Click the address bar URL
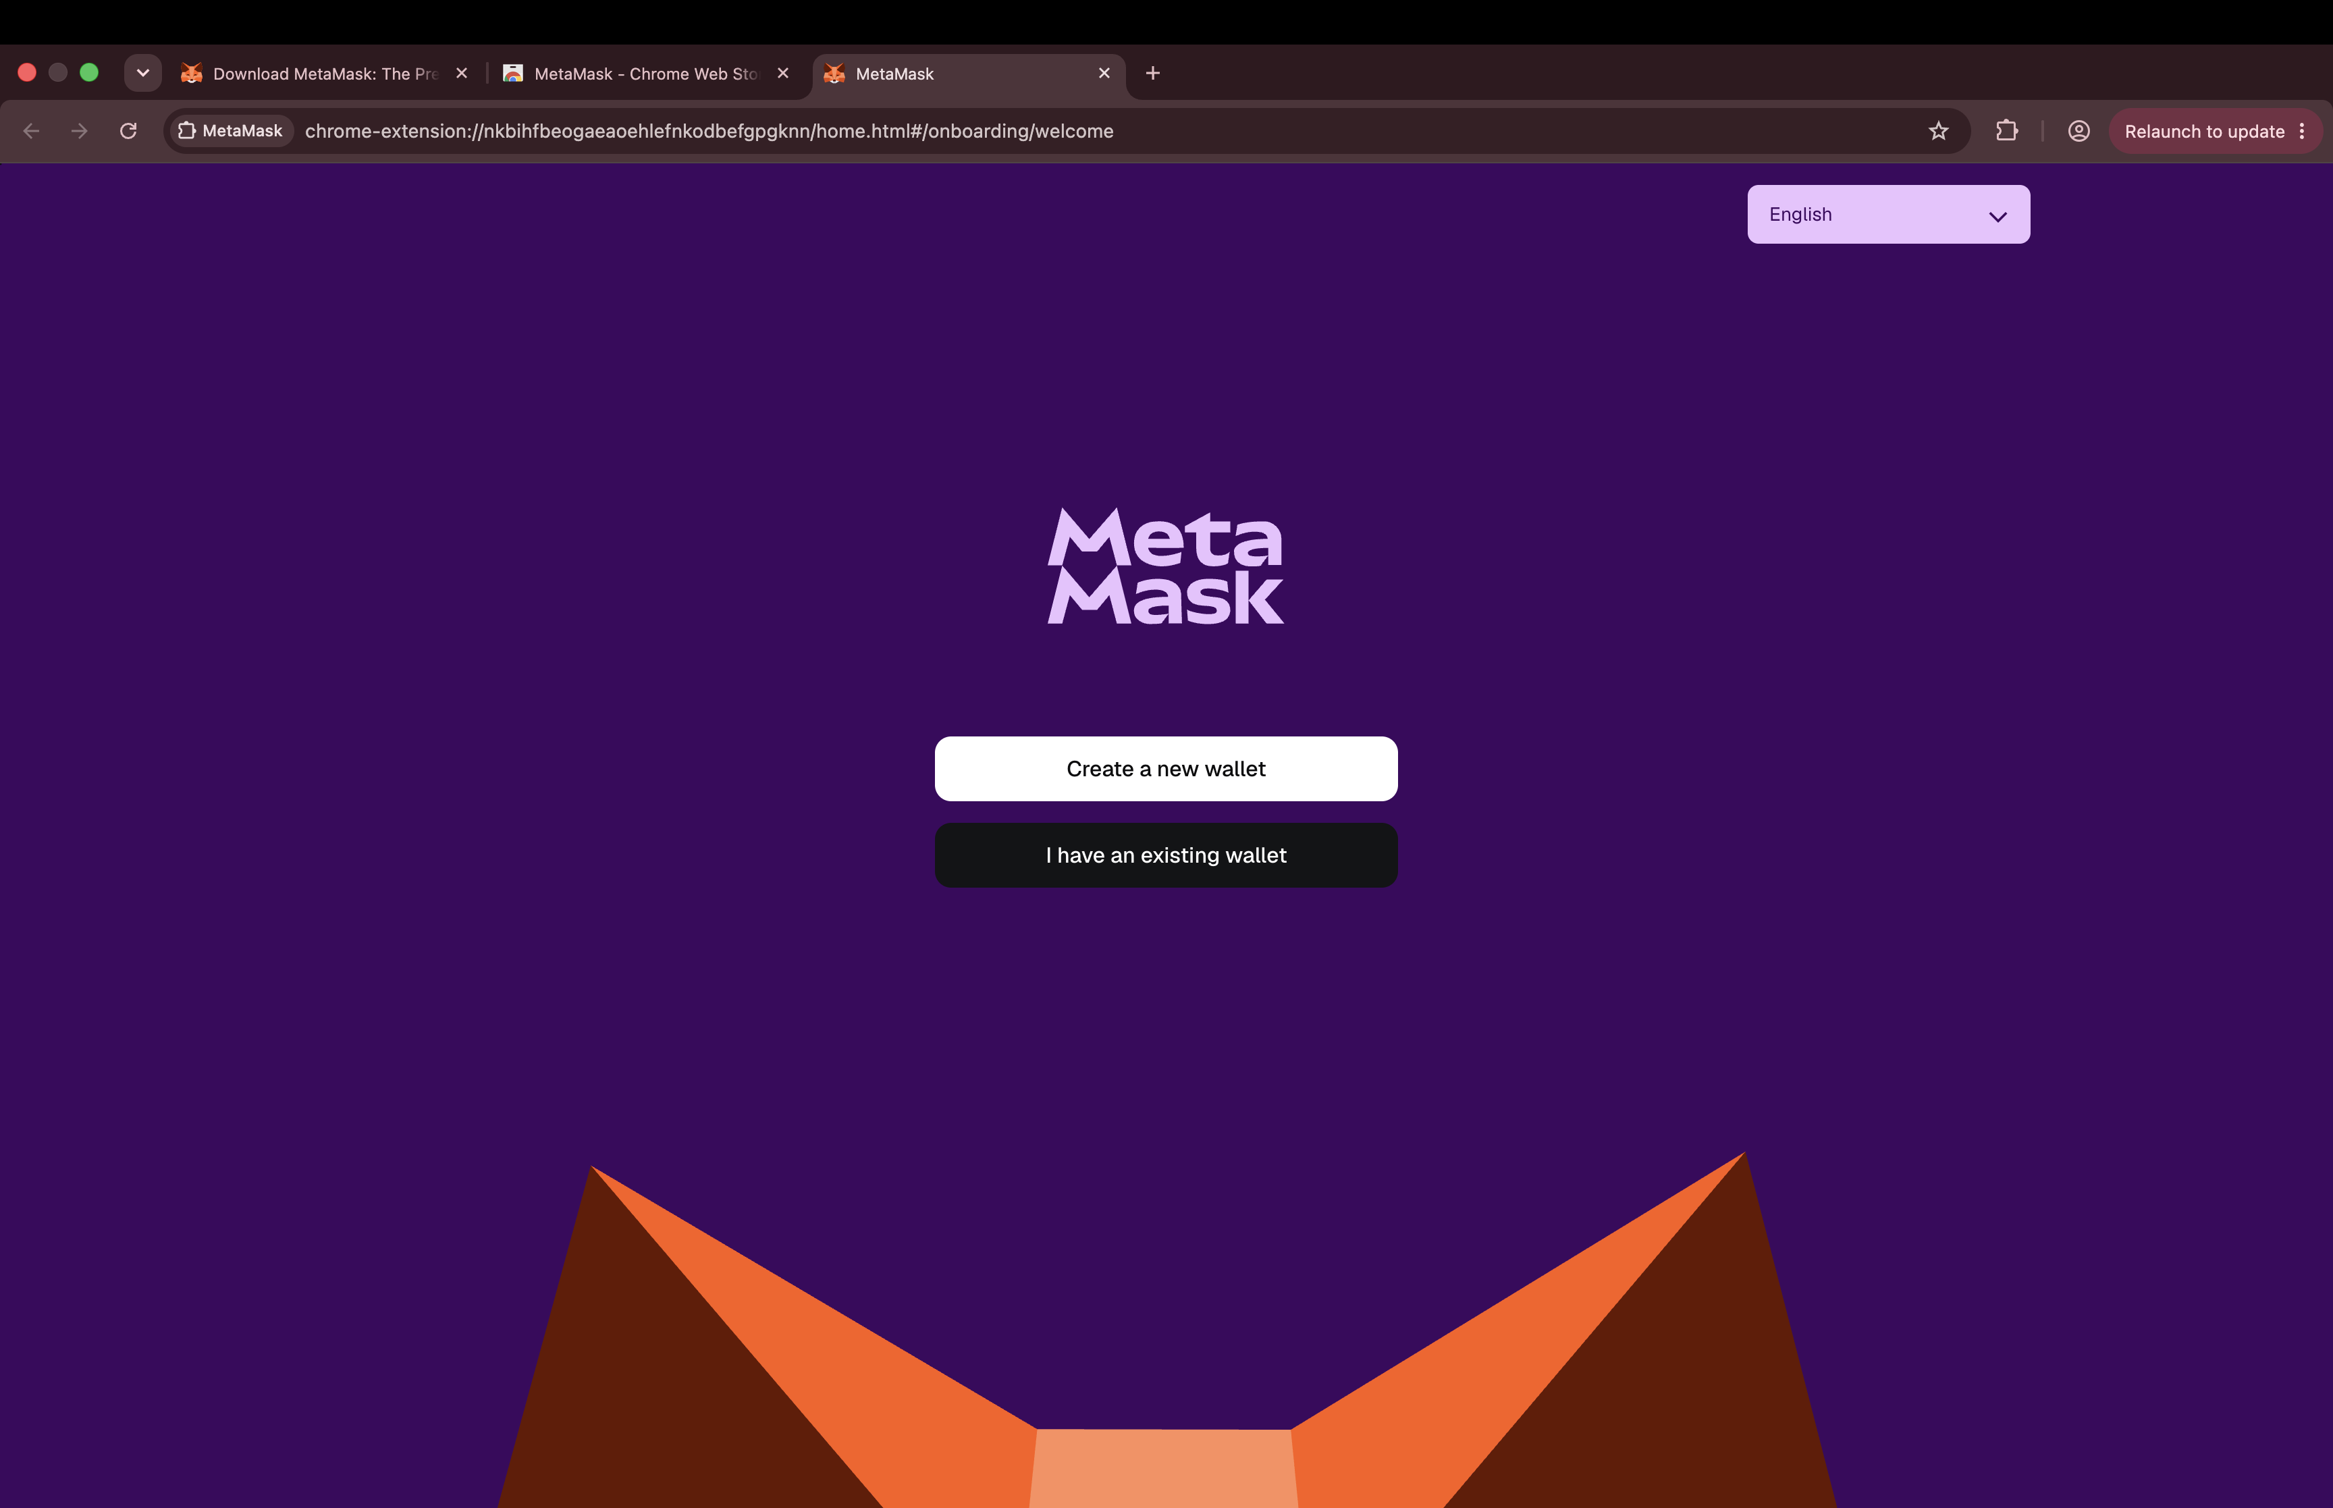The image size is (2333, 1508). tap(709, 131)
